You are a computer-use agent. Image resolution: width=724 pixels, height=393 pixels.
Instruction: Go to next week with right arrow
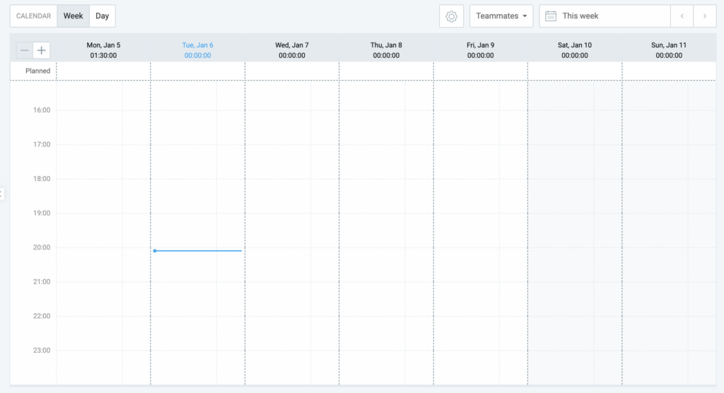tap(704, 16)
